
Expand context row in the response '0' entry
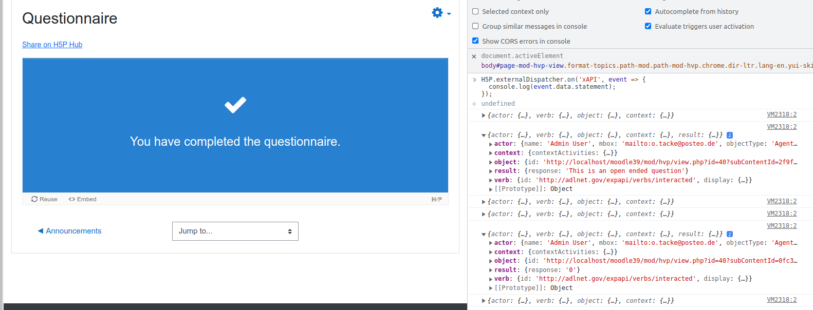pos(491,252)
